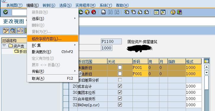Click the command input field
This screenshot has height=111, width=215.
[20, 12]
